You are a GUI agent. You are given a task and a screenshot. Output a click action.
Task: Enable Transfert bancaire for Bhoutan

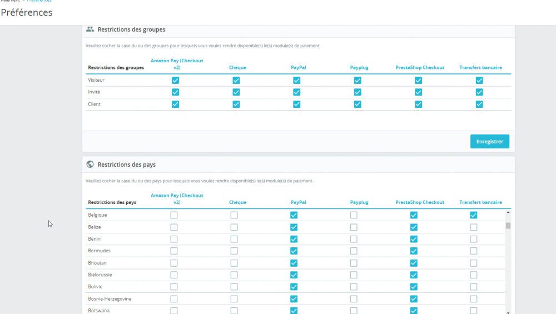coord(473,263)
